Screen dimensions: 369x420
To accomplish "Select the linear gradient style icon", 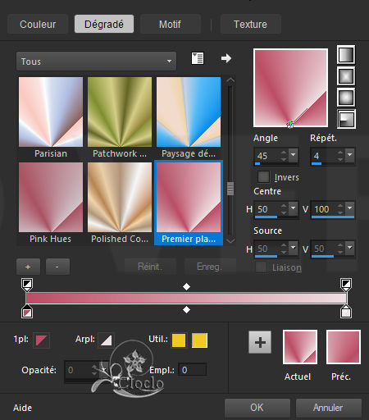I will 346,55.
